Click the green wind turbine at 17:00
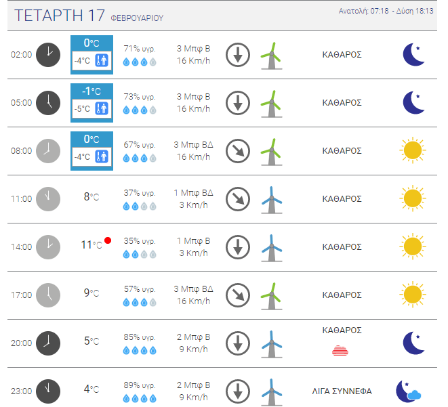The height and width of the screenshot is (407, 448). [x=271, y=296]
